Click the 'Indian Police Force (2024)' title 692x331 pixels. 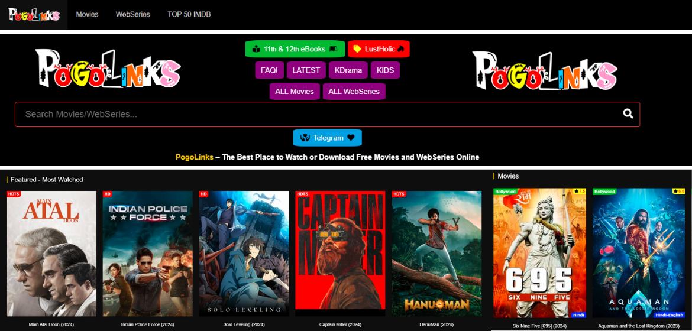coord(147,324)
